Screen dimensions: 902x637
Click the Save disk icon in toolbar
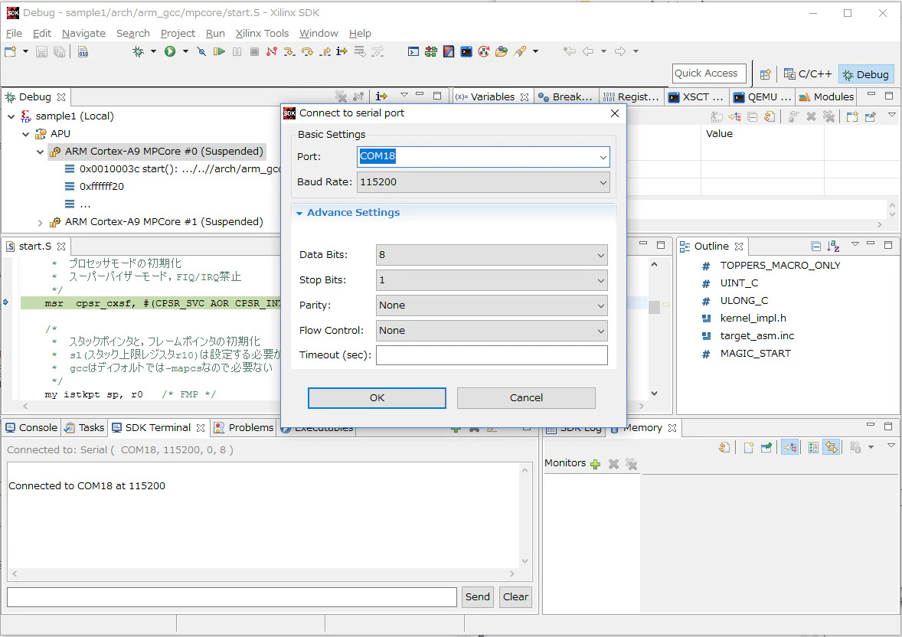(x=41, y=52)
